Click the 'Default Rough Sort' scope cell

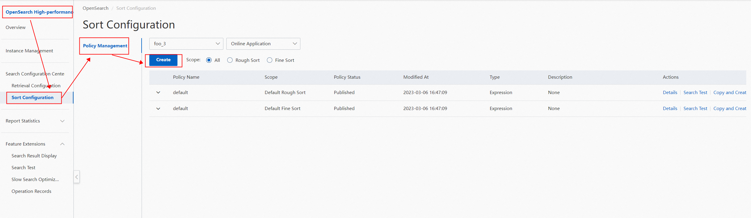pyautogui.click(x=285, y=93)
